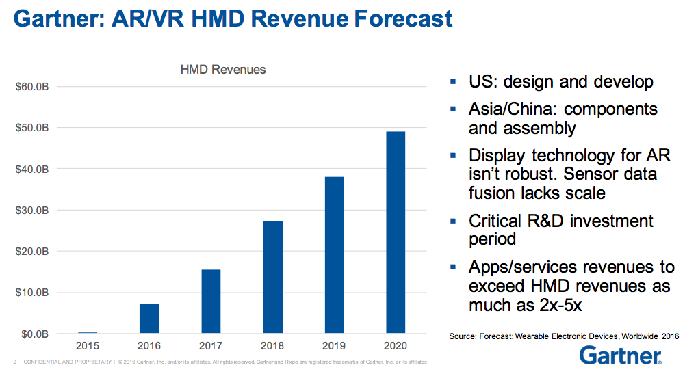Select the chart title 'HMD Revenues'
The image size is (685, 376).
(x=223, y=70)
